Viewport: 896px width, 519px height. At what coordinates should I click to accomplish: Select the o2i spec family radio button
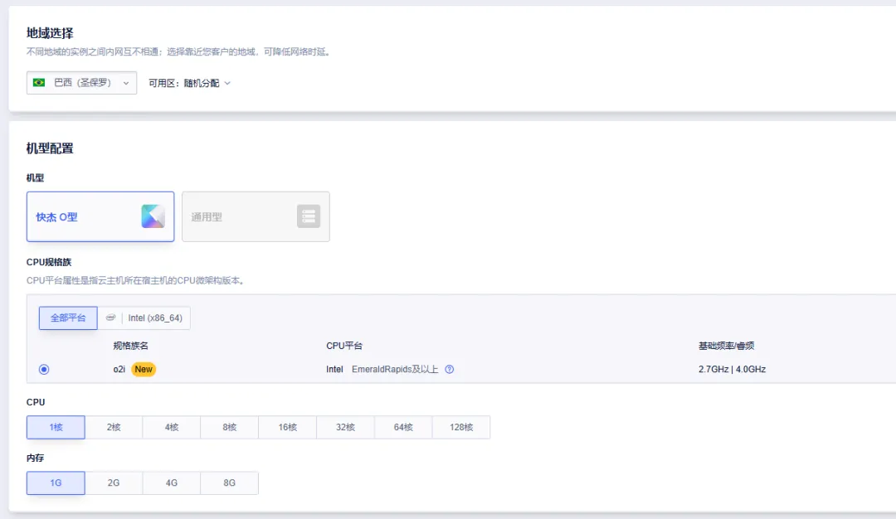pyautogui.click(x=44, y=370)
